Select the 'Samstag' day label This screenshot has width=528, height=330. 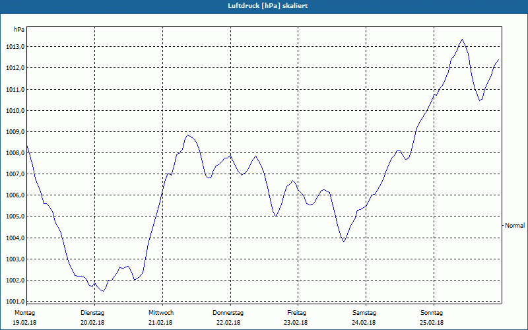(364, 313)
